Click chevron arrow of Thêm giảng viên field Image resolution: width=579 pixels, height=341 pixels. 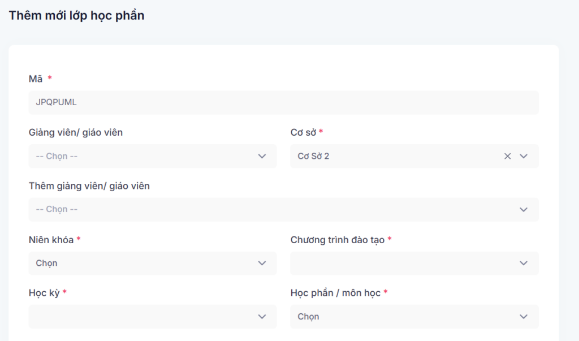pos(524,210)
